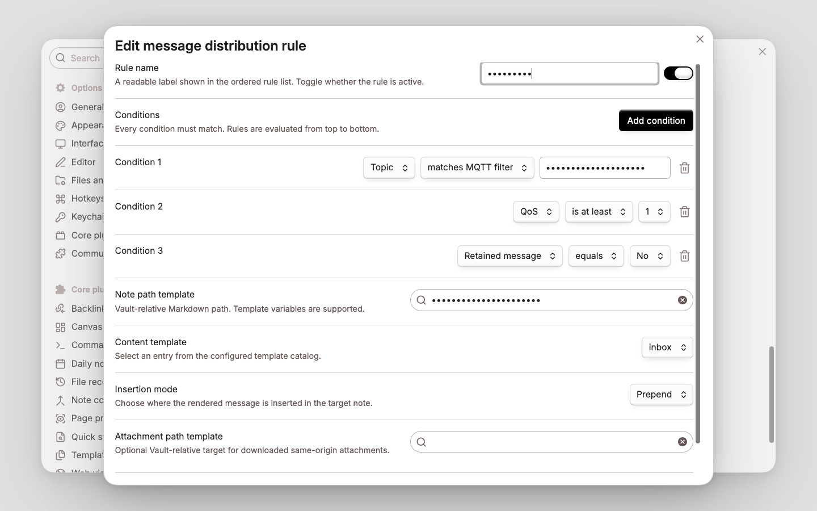Open the Insertion mode Prepend dropdown
Viewport: 817px width, 511px height.
click(x=661, y=395)
